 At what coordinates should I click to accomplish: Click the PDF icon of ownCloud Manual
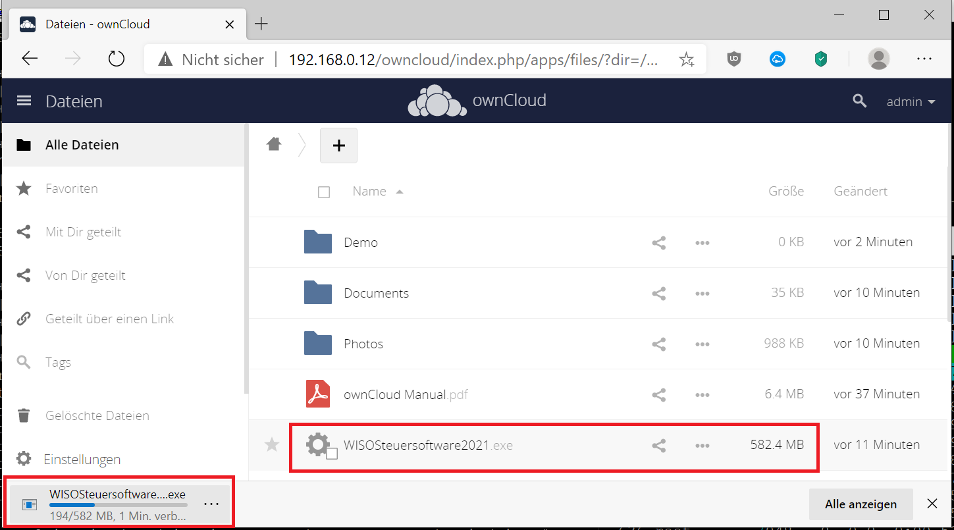pyautogui.click(x=318, y=394)
